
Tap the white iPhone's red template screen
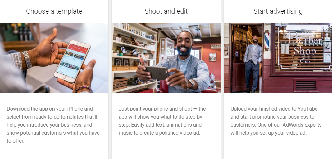[x=73, y=61]
